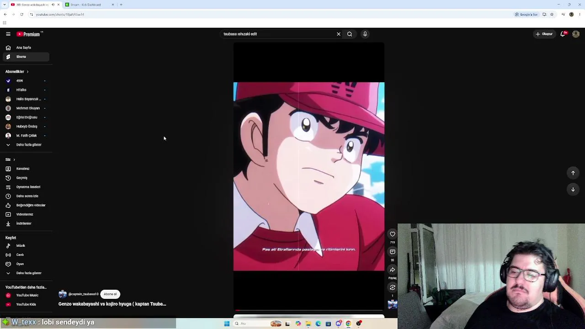Open the Short's sound thumbnail
The width and height of the screenshot is (585, 329).
pyautogui.click(x=393, y=304)
